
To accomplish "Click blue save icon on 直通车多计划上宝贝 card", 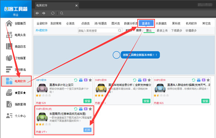I will (x=81, y=80).
